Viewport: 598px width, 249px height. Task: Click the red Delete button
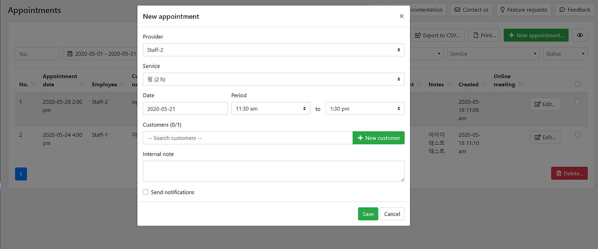point(570,173)
